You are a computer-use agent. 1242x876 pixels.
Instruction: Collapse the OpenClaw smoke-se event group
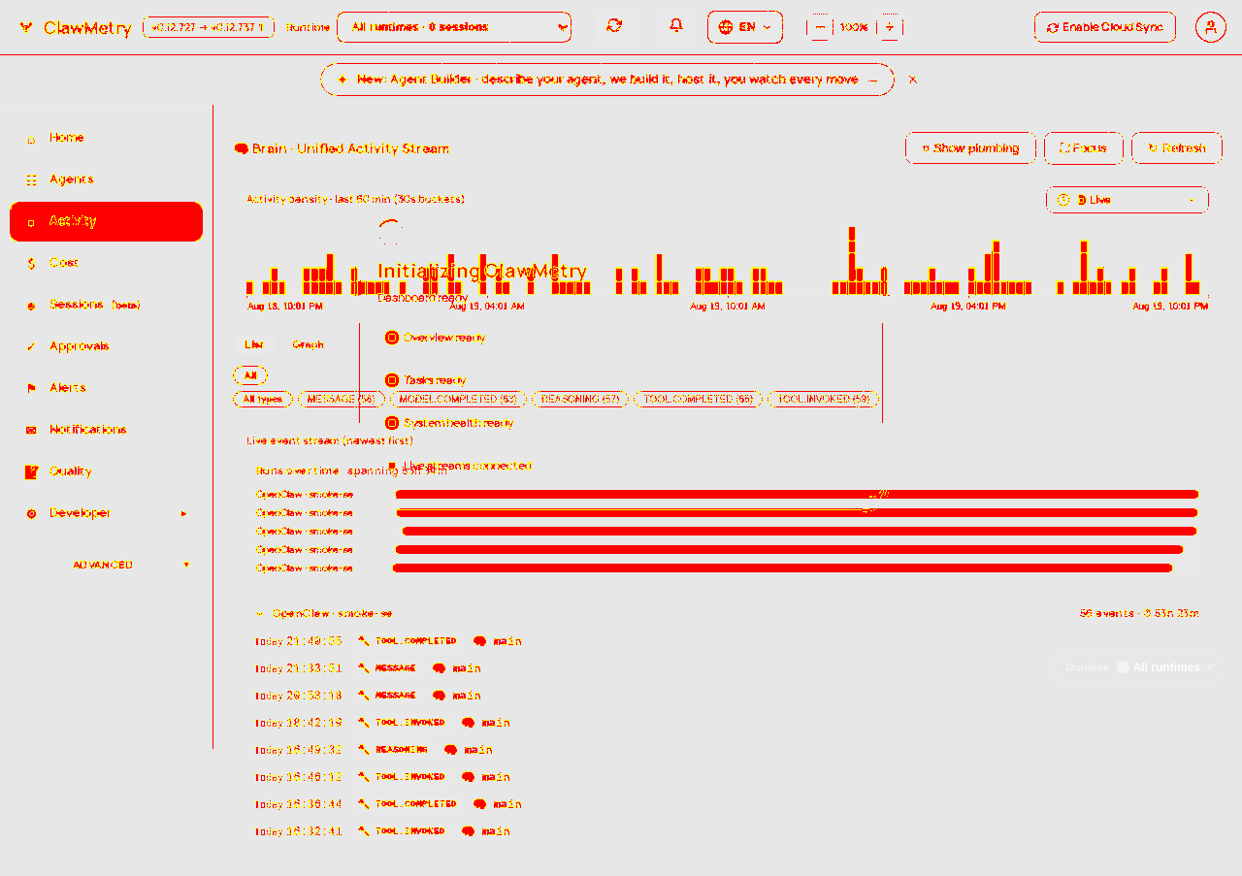pyautogui.click(x=259, y=614)
